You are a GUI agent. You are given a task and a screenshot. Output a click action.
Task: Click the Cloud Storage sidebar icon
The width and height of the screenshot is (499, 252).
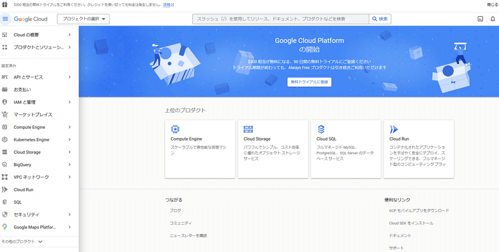click(5, 152)
